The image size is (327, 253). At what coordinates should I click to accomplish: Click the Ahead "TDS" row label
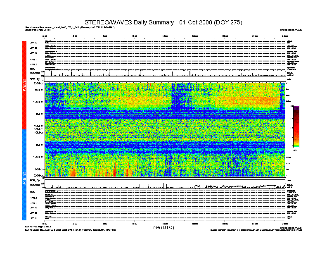(x=32, y=69)
